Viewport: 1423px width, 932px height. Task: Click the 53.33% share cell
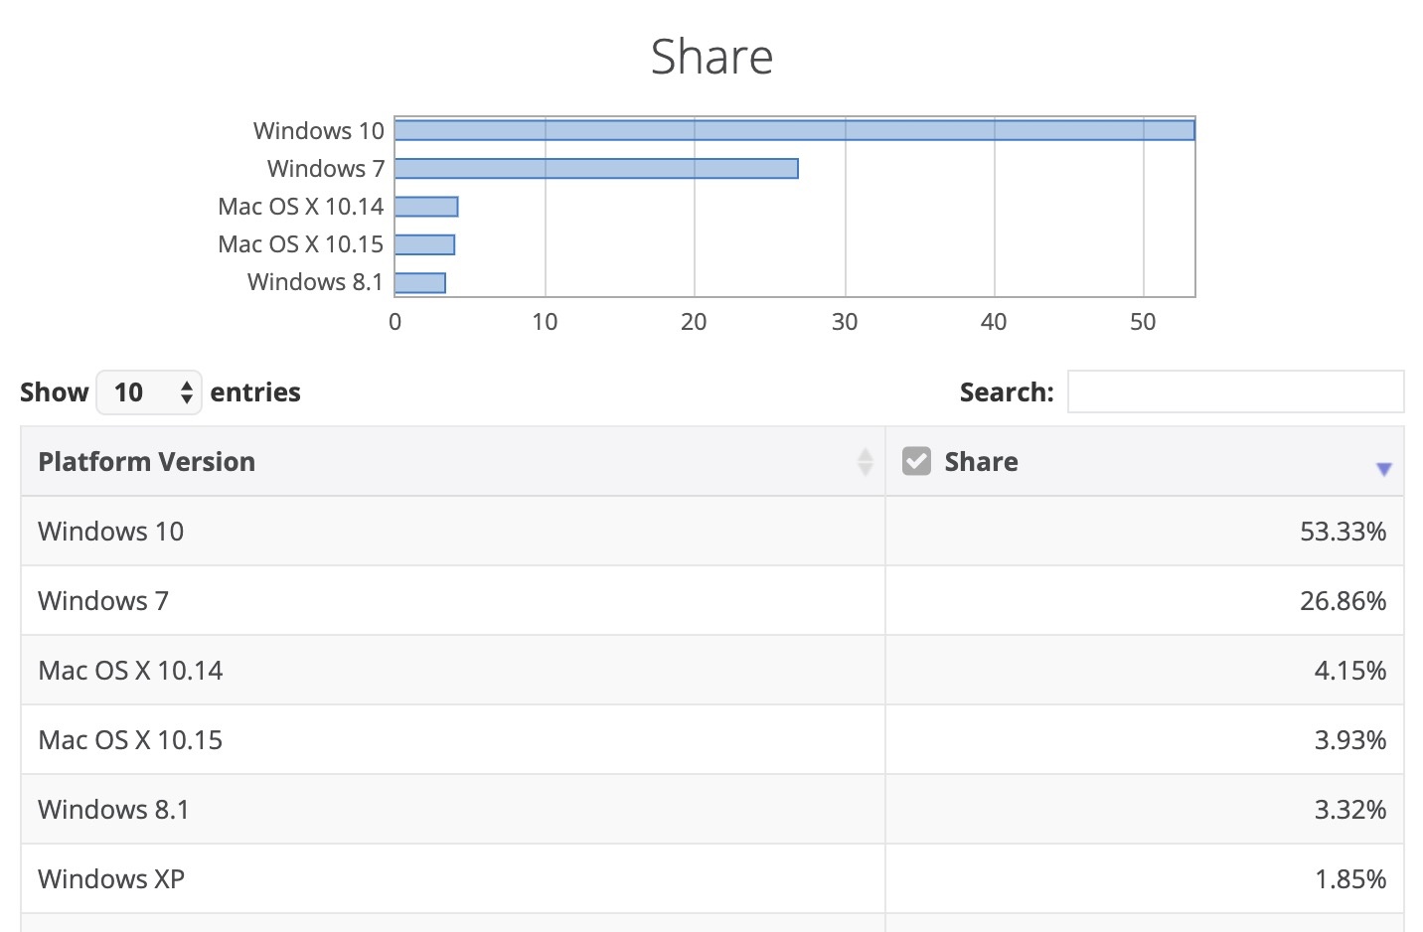(x=1343, y=532)
